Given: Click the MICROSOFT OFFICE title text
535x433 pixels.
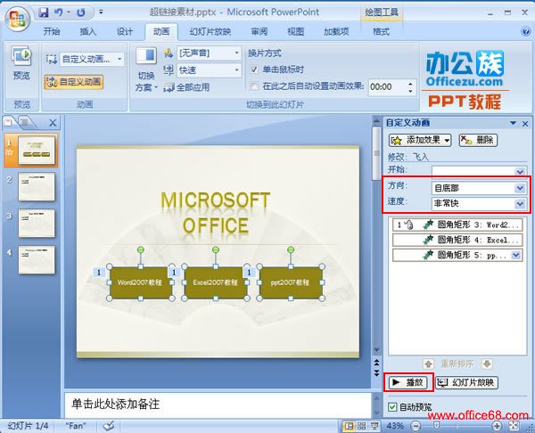Looking at the screenshot, I should pos(215,213).
